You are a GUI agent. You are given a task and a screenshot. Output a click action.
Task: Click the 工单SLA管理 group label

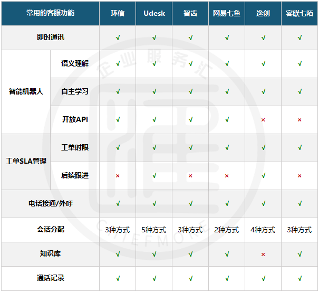26,161
